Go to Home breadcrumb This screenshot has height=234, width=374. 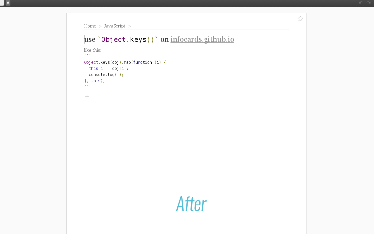click(x=90, y=26)
